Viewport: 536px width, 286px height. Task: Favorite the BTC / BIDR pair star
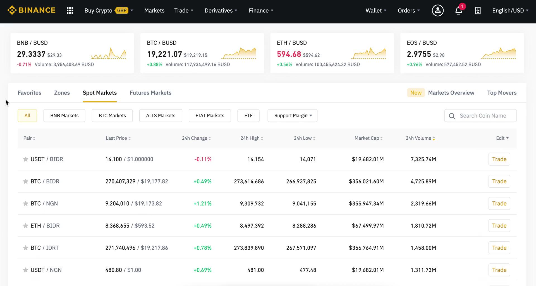coord(26,181)
